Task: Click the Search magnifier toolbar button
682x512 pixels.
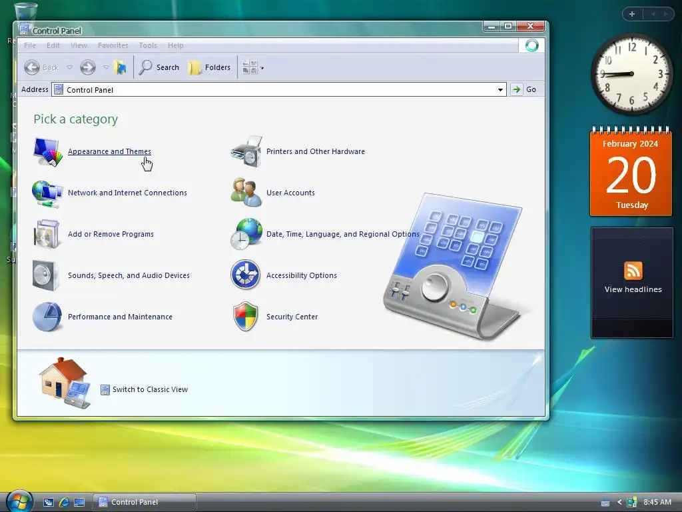Action: click(x=159, y=67)
